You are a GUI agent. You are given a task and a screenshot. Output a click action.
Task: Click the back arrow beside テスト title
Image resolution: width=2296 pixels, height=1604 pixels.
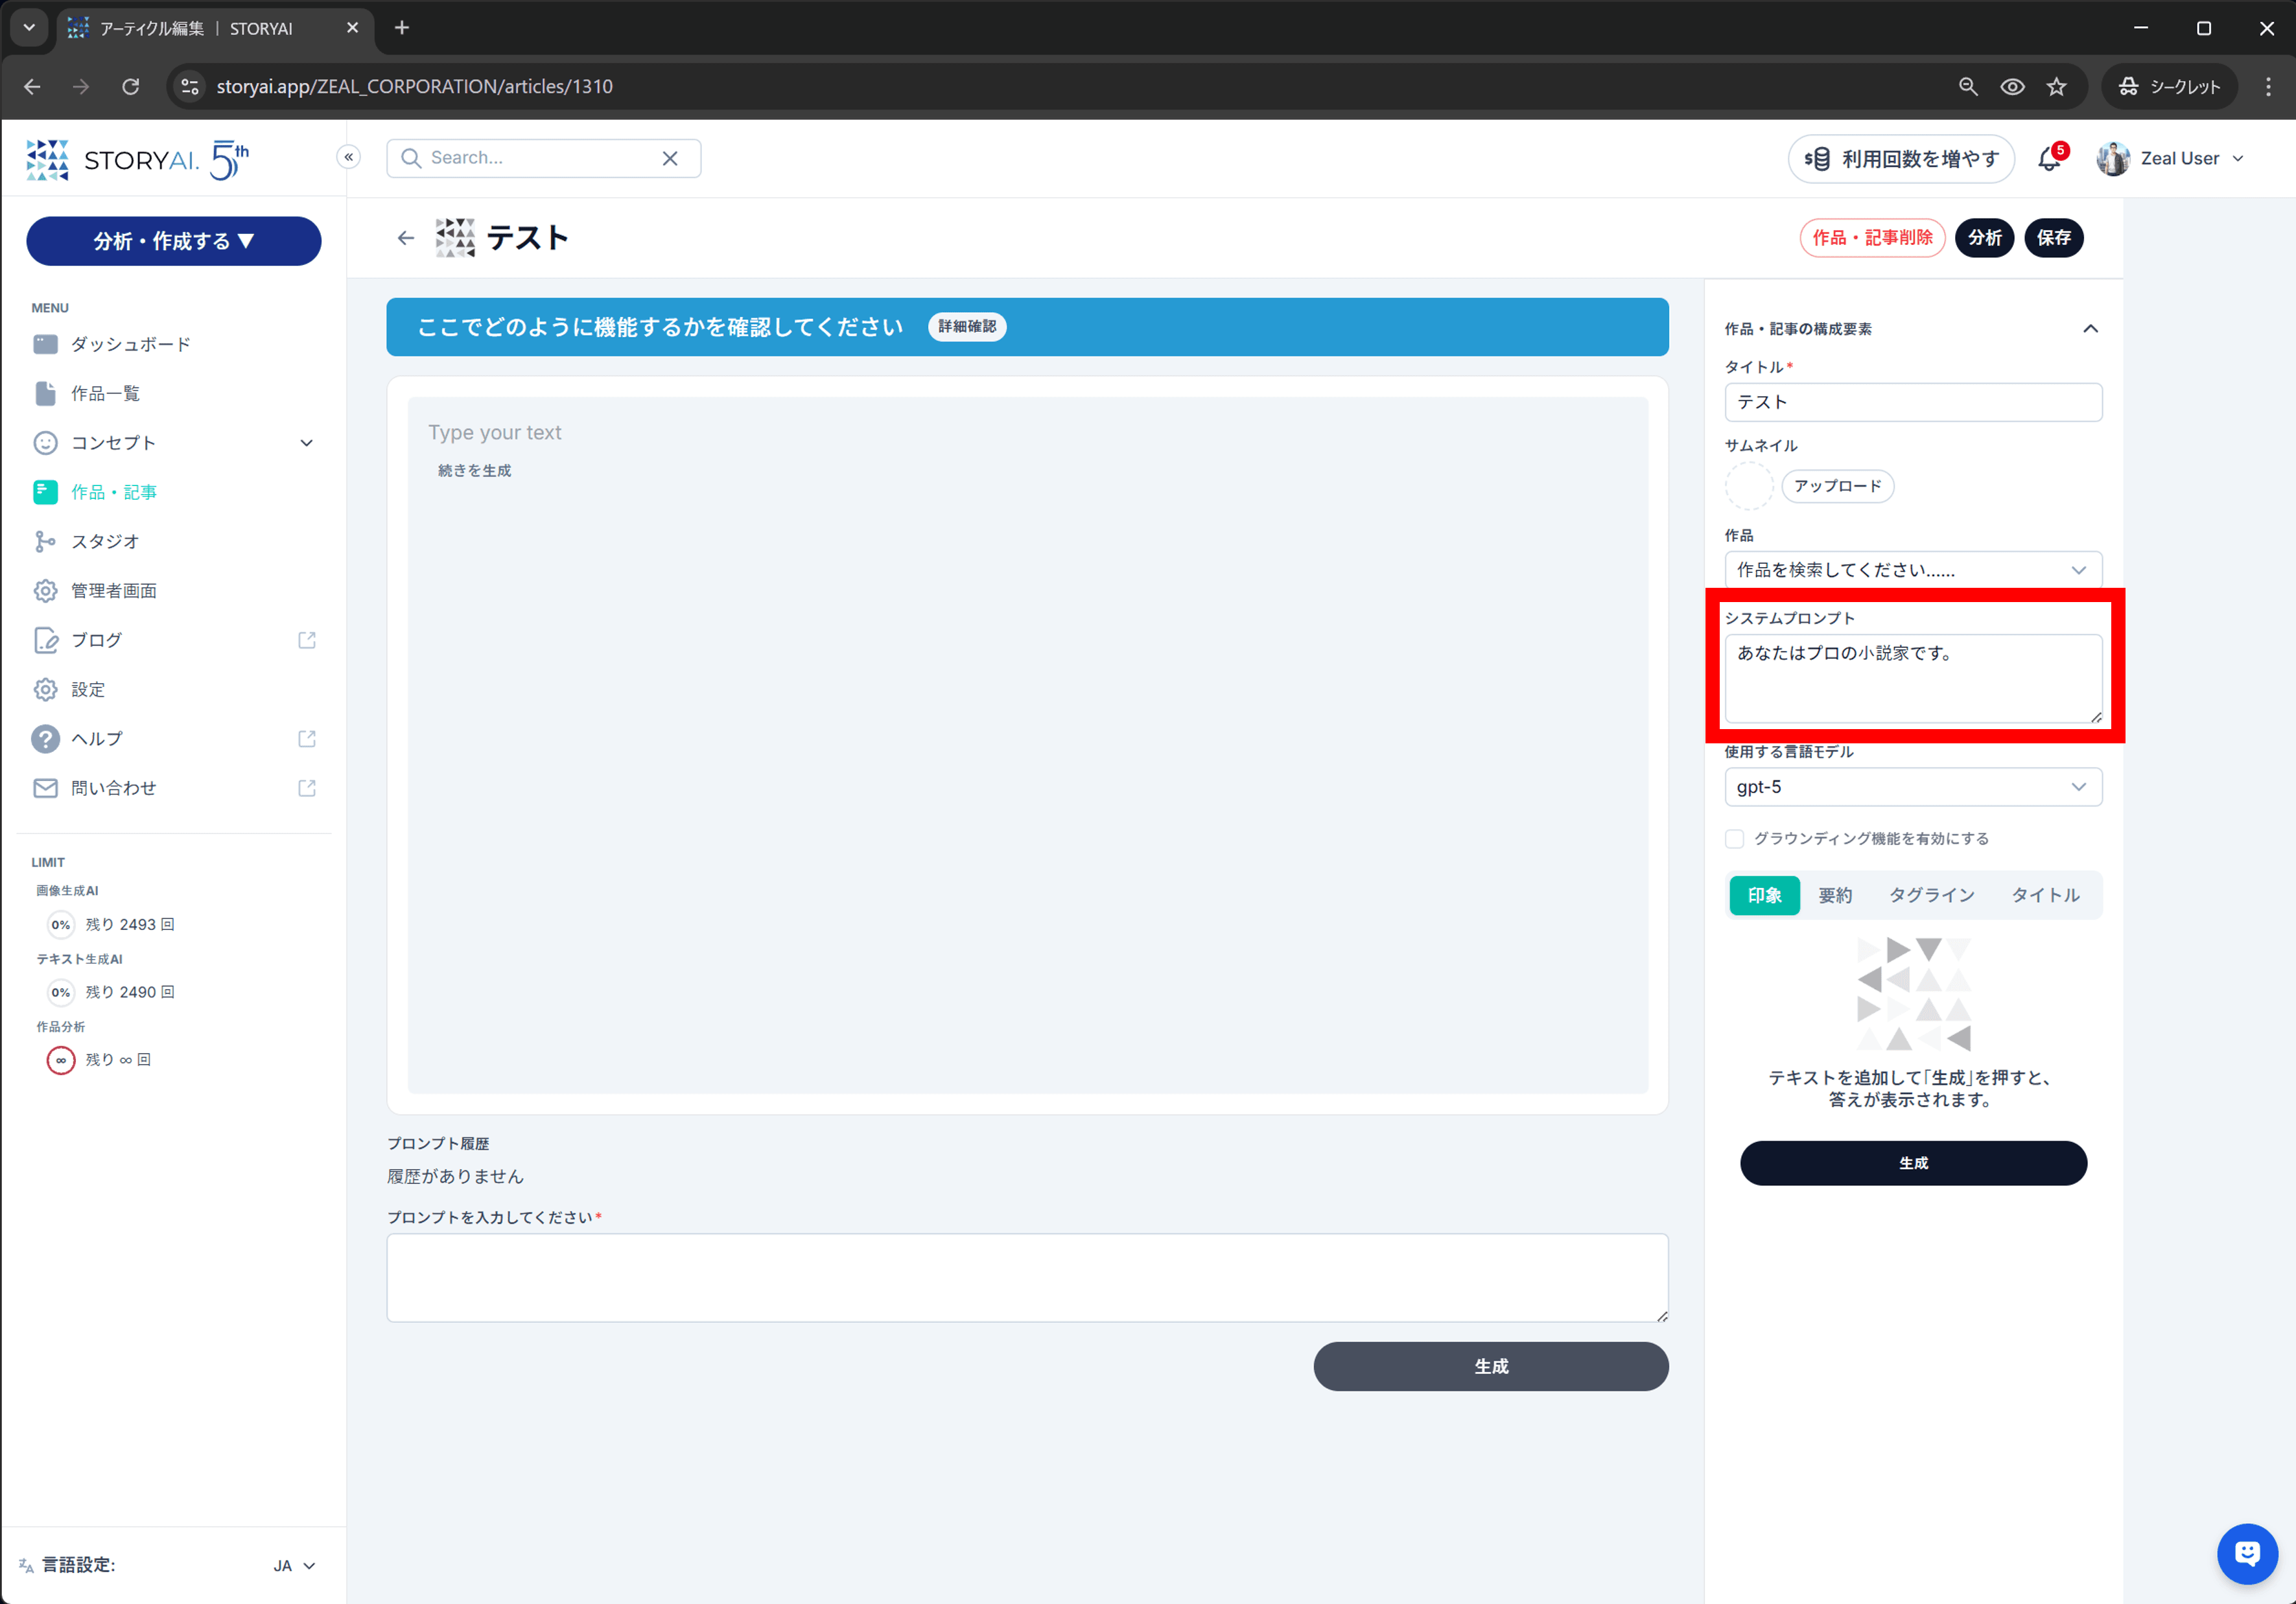pos(405,238)
